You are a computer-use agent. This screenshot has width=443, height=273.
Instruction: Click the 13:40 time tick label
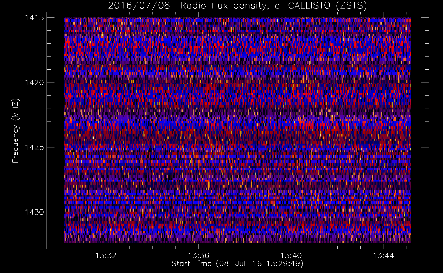click(x=291, y=256)
